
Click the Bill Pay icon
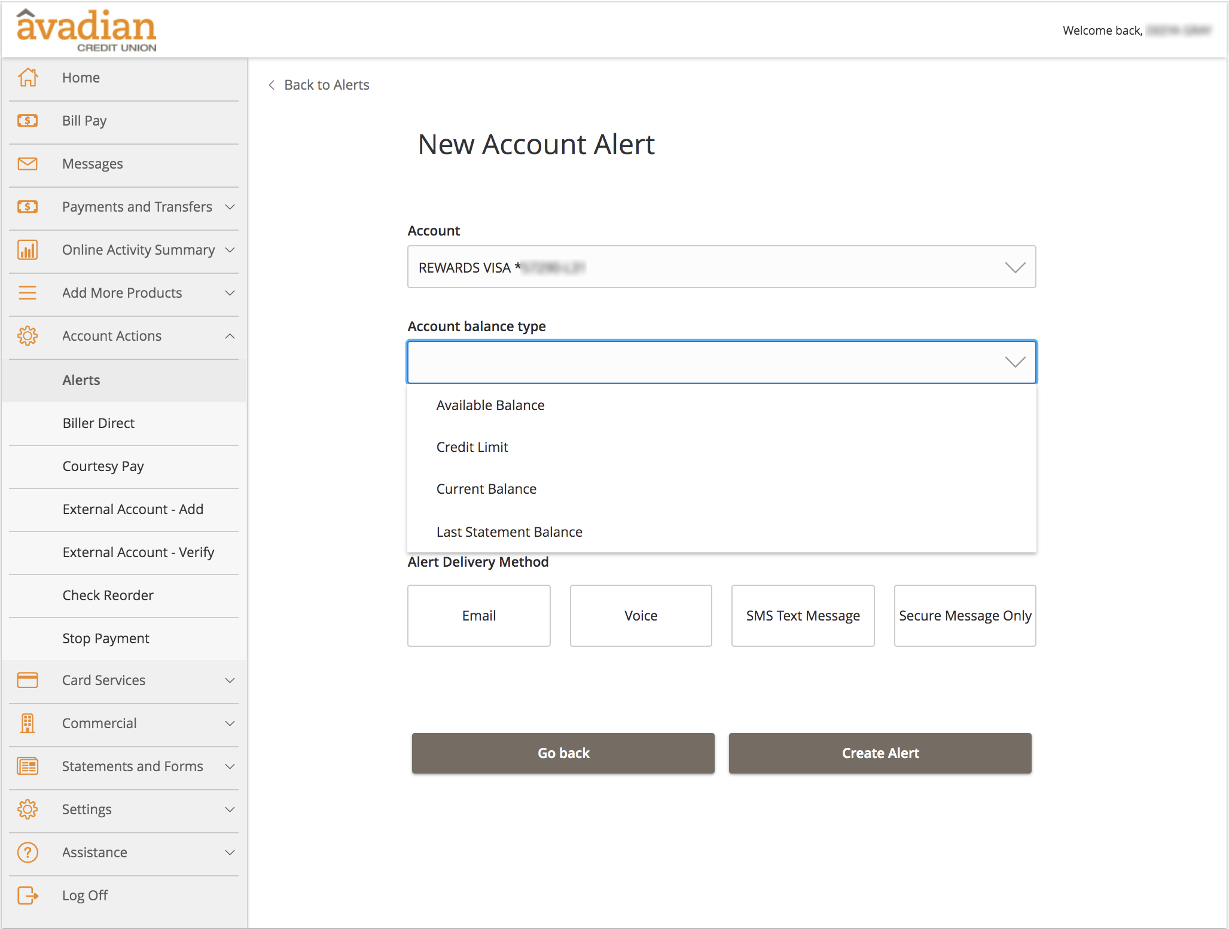pyautogui.click(x=26, y=120)
